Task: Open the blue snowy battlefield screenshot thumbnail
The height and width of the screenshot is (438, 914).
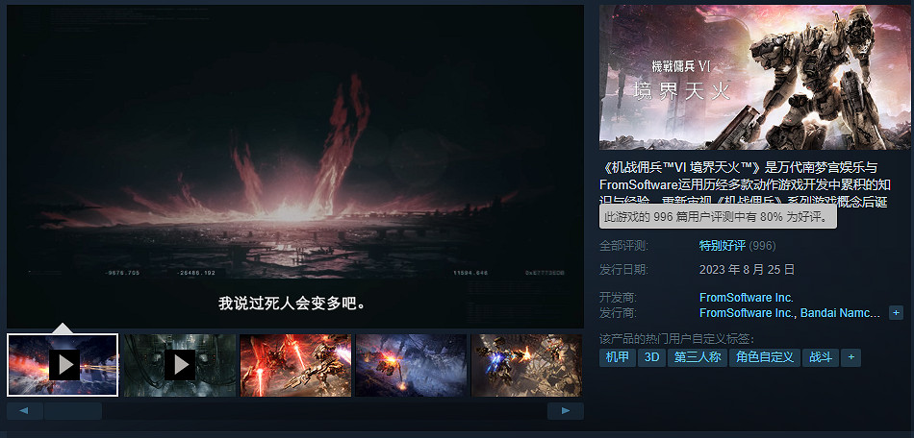Action: [411, 365]
